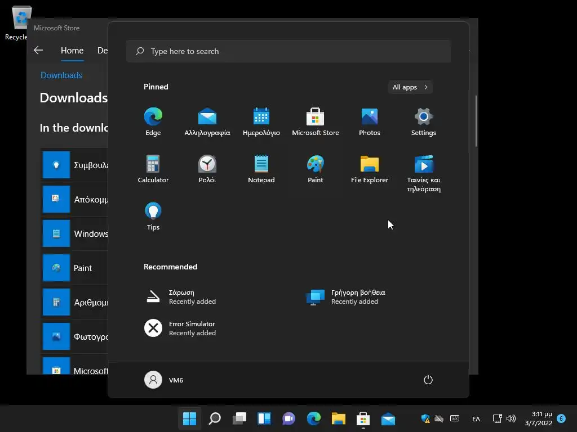Open taskbar Search
This screenshot has height=432, width=577.
[x=215, y=418]
